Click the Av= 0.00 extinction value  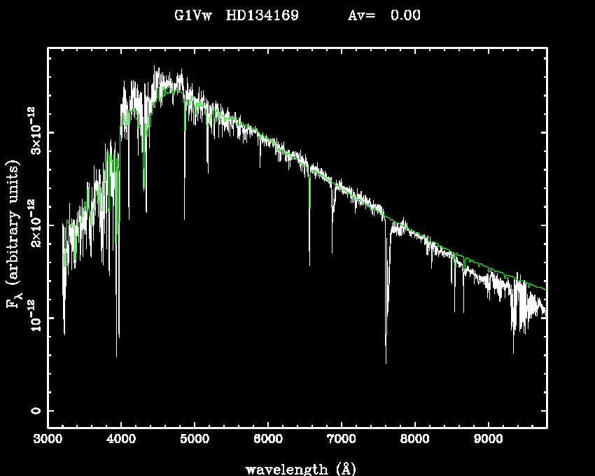click(384, 15)
